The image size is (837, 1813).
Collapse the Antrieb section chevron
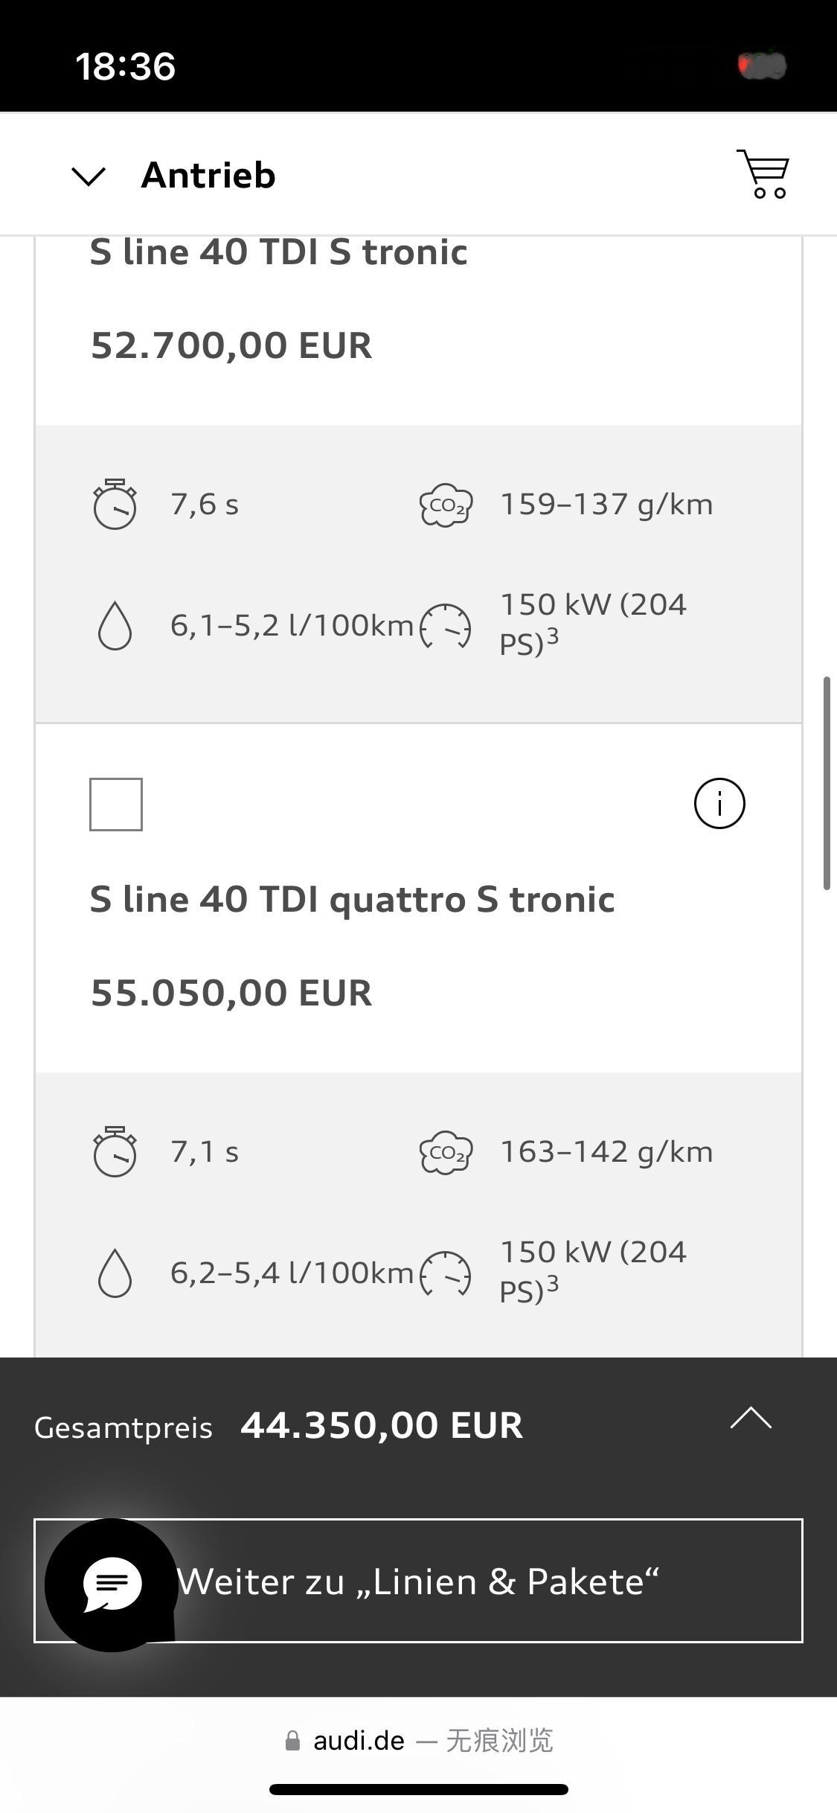point(89,176)
